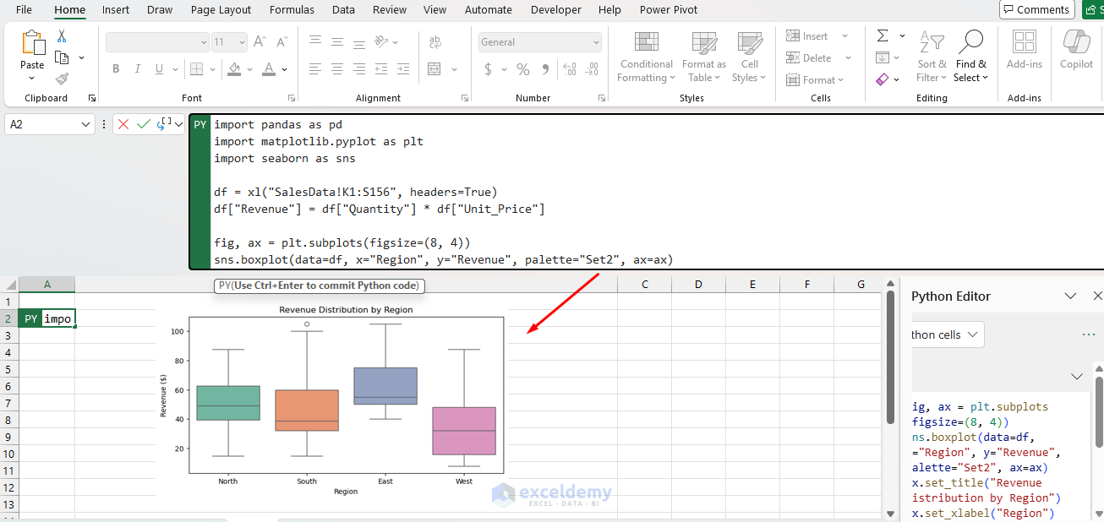
Task: Open the File menu
Action: click(25, 10)
